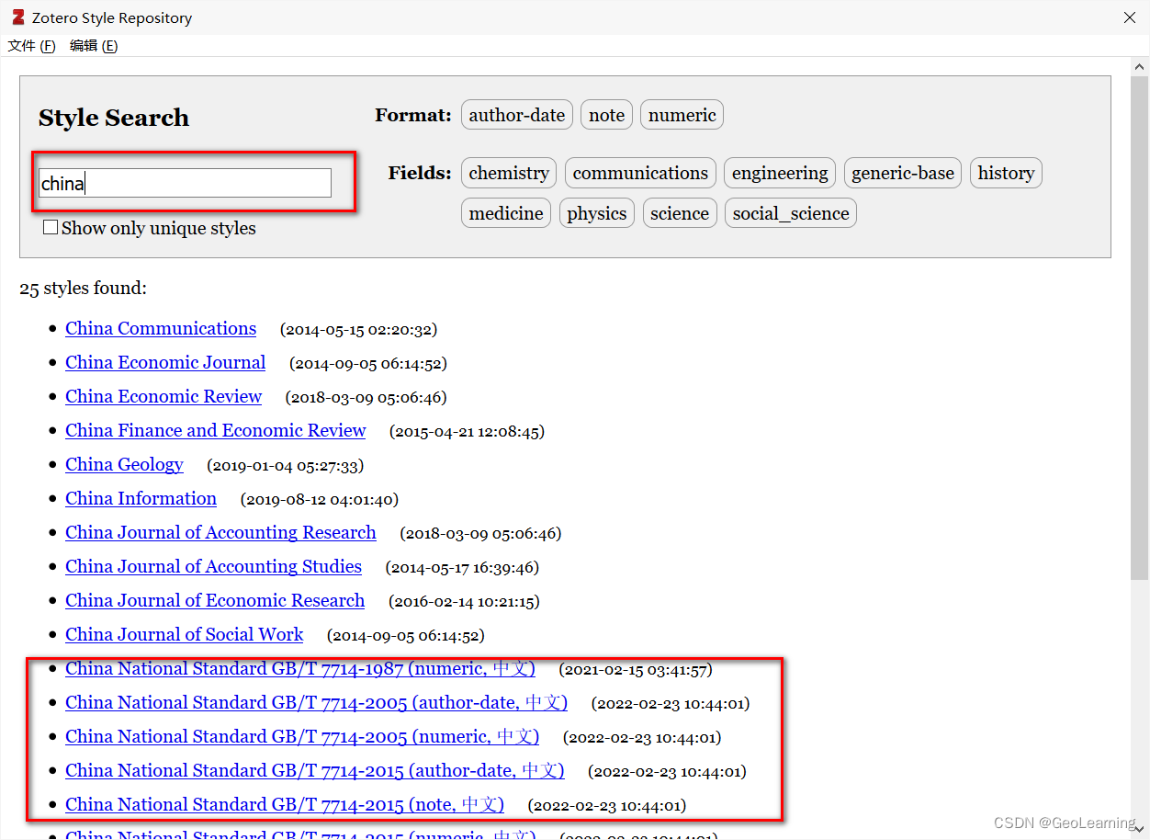The height and width of the screenshot is (840, 1150).
Task: Open the China Communications style link
Action: pyautogui.click(x=161, y=328)
